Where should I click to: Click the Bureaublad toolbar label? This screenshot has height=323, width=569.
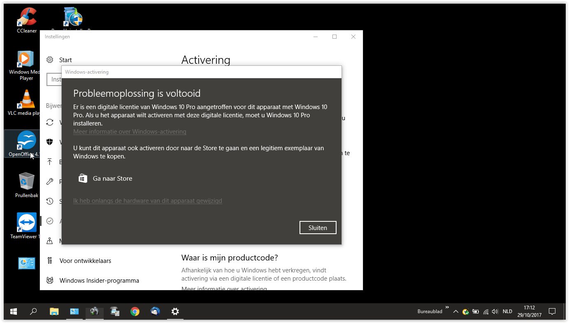430,311
